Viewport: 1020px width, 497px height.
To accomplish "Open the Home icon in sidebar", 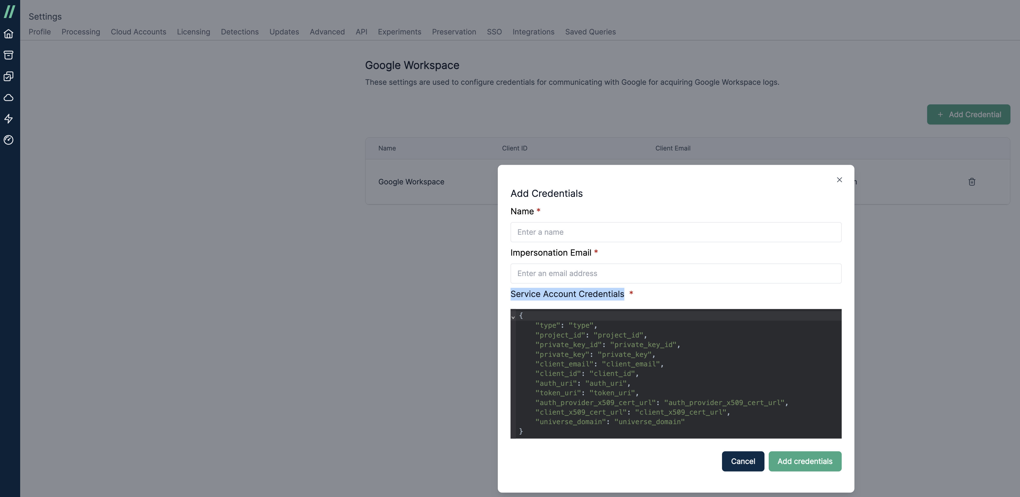I will tap(9, 34).
